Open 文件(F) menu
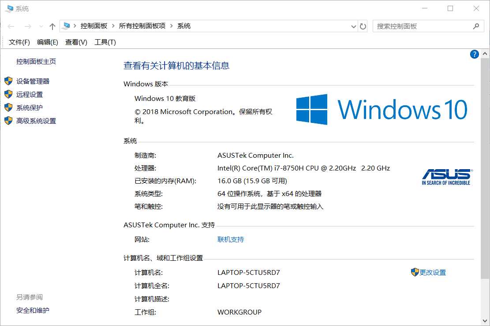The width and height of the screenshot is (490, 326). pyautogui.click(x=19, y=42)
